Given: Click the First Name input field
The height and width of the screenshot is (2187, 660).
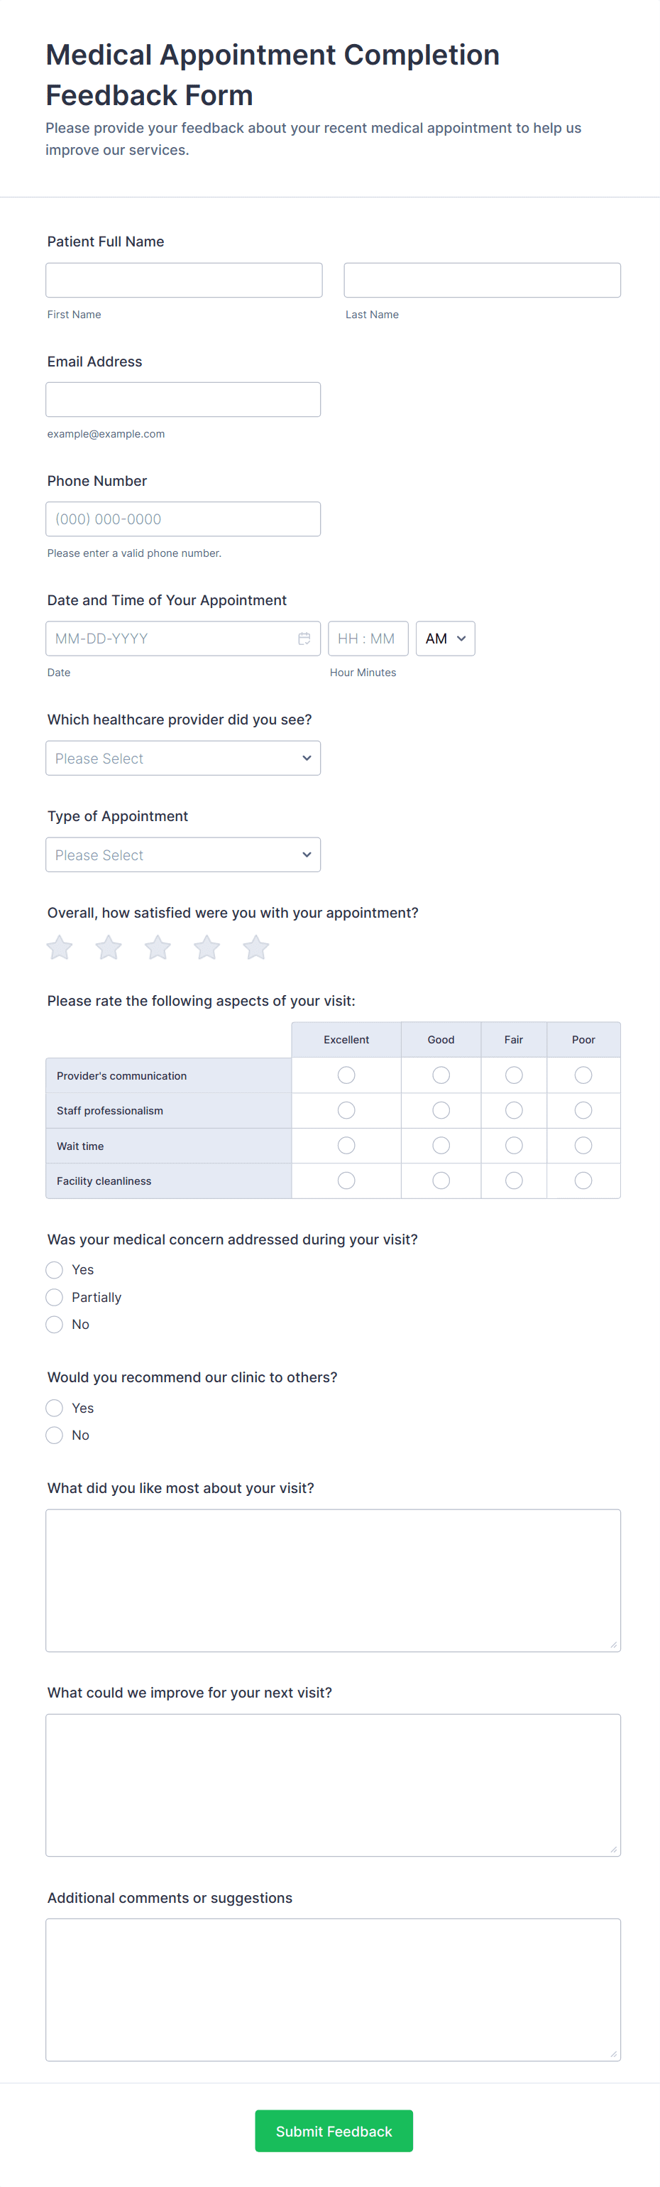Looking at the screenshot, I should click(x=184, y=280).
